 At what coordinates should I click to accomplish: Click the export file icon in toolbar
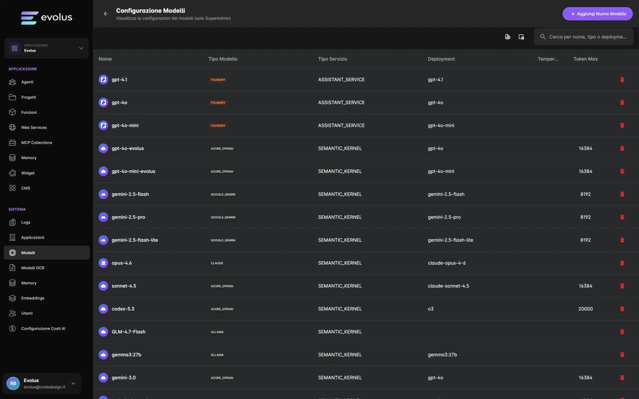[508, 37]
